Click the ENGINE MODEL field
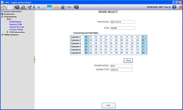The image size is (183, 110). (x=121, y=66)
